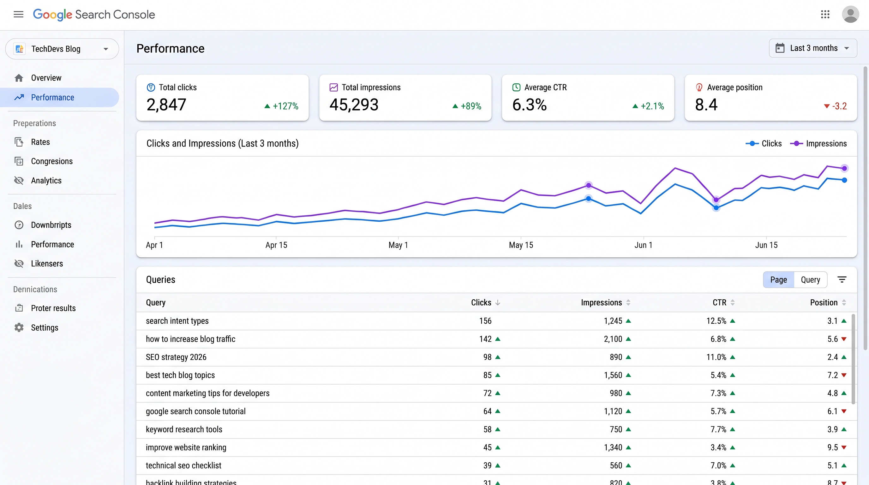The height and width of the screenshot is (485, 869).
Task: Select the Total clicks metric card
Action: 222,98
